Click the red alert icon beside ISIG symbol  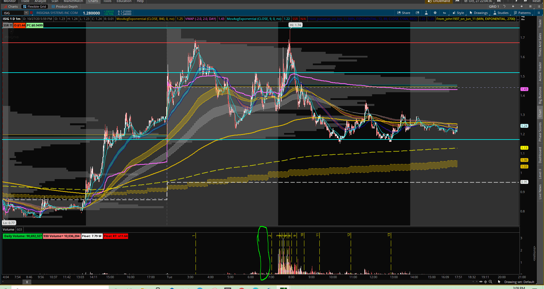pyautogui.click(x=31, y=13)
